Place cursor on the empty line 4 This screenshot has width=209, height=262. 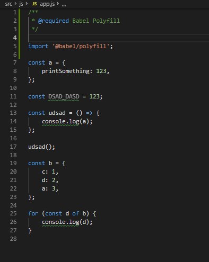pyautogui.click(x=118, y=38)
